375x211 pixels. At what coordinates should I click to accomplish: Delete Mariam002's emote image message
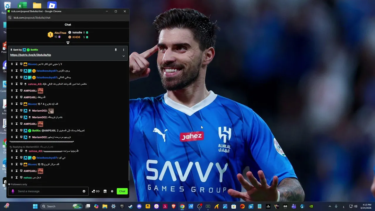(x=12, y=110)
